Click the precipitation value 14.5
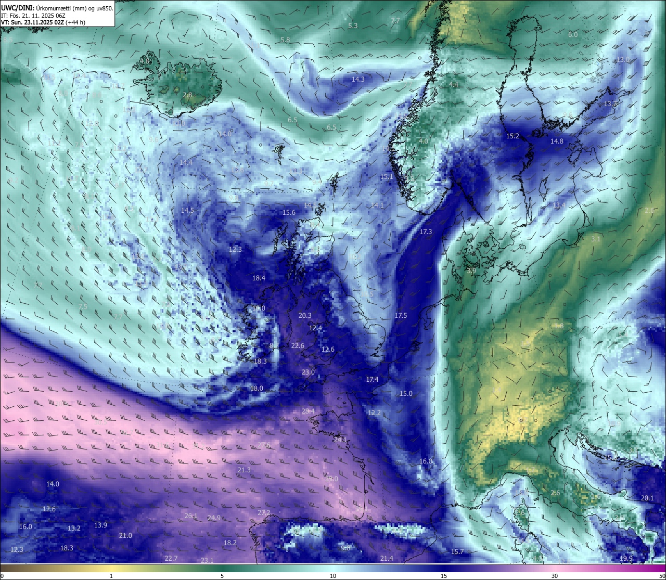Image resolution: width=666 pixels, height=580 pixels. pyautogui.click(x=187, y=210)
